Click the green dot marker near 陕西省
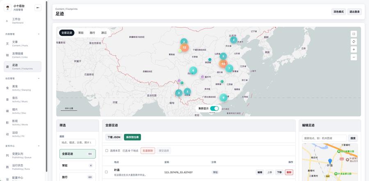Screen dimensions: 369x181 point(210,59)
